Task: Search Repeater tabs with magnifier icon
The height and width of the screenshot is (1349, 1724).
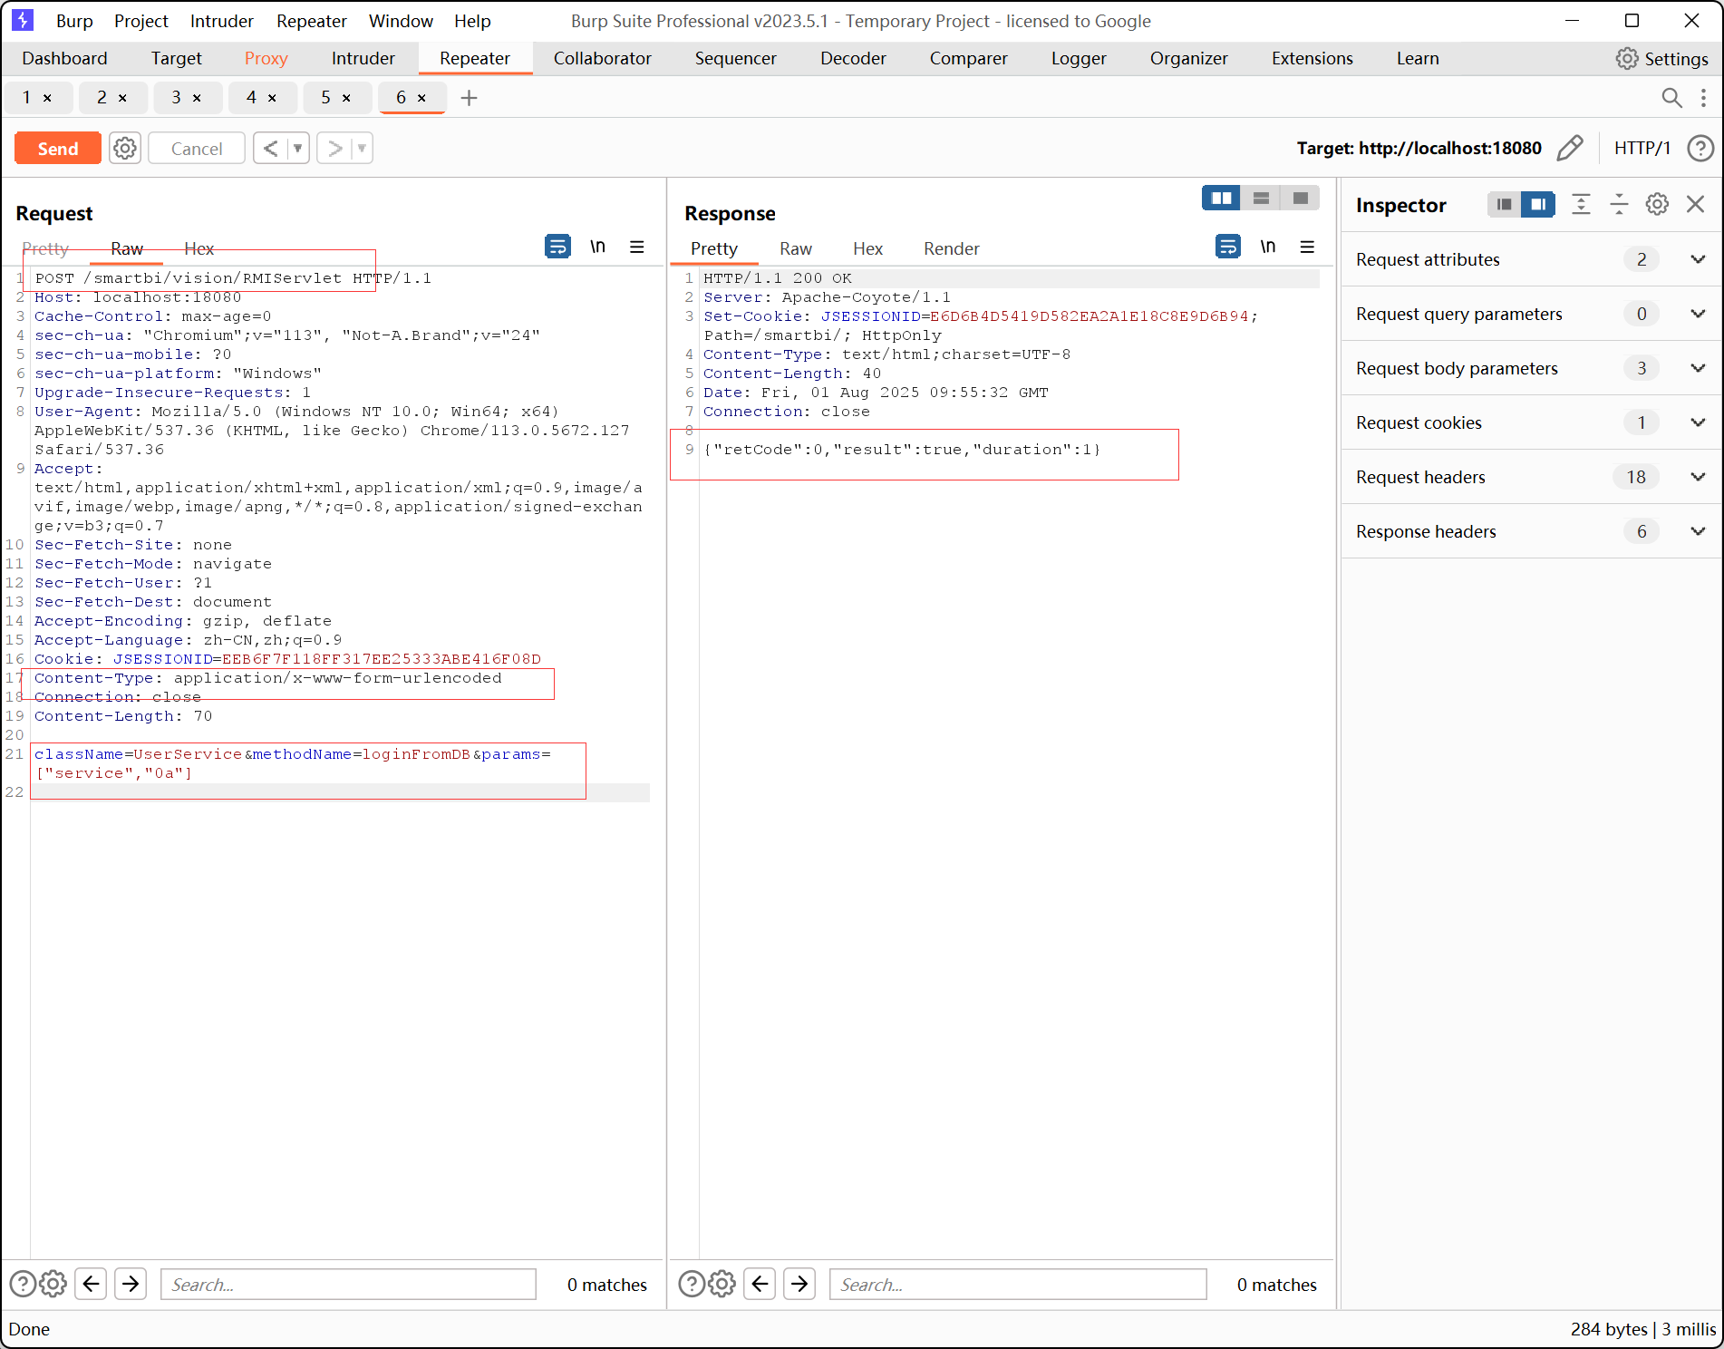Action: (x=1671, y=97)
